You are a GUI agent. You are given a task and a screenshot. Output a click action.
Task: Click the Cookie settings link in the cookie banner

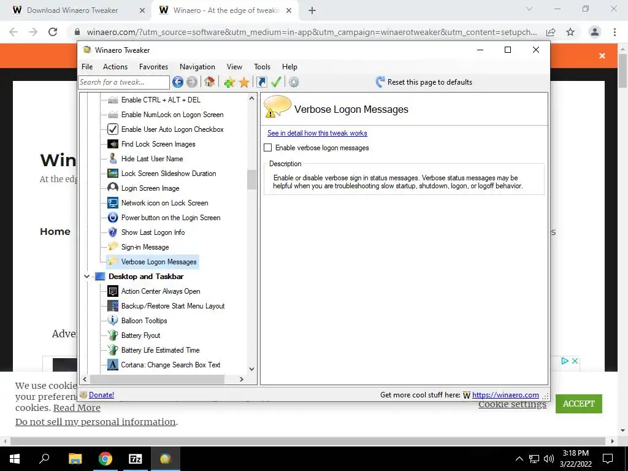click(x=512, y=405)
